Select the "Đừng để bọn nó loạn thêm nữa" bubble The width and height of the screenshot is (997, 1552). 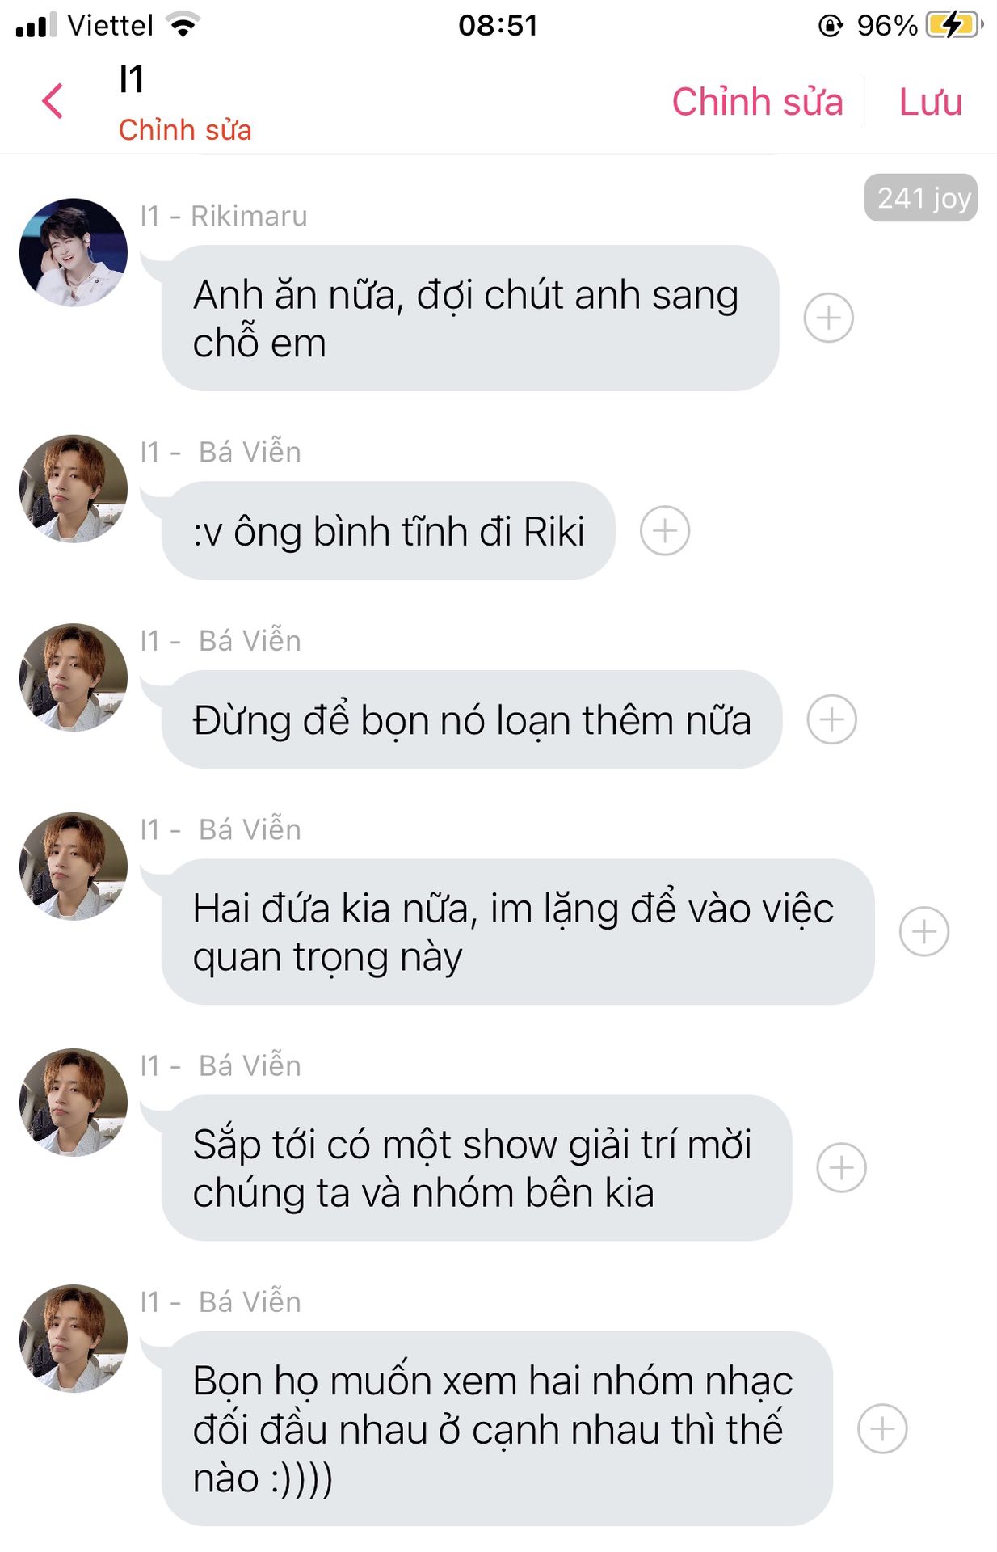pos(472,719)
